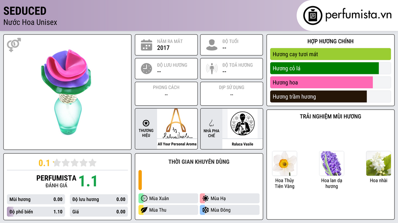
Task: Click the perfumista.vn site name
Action: click(x=358, y=15)
